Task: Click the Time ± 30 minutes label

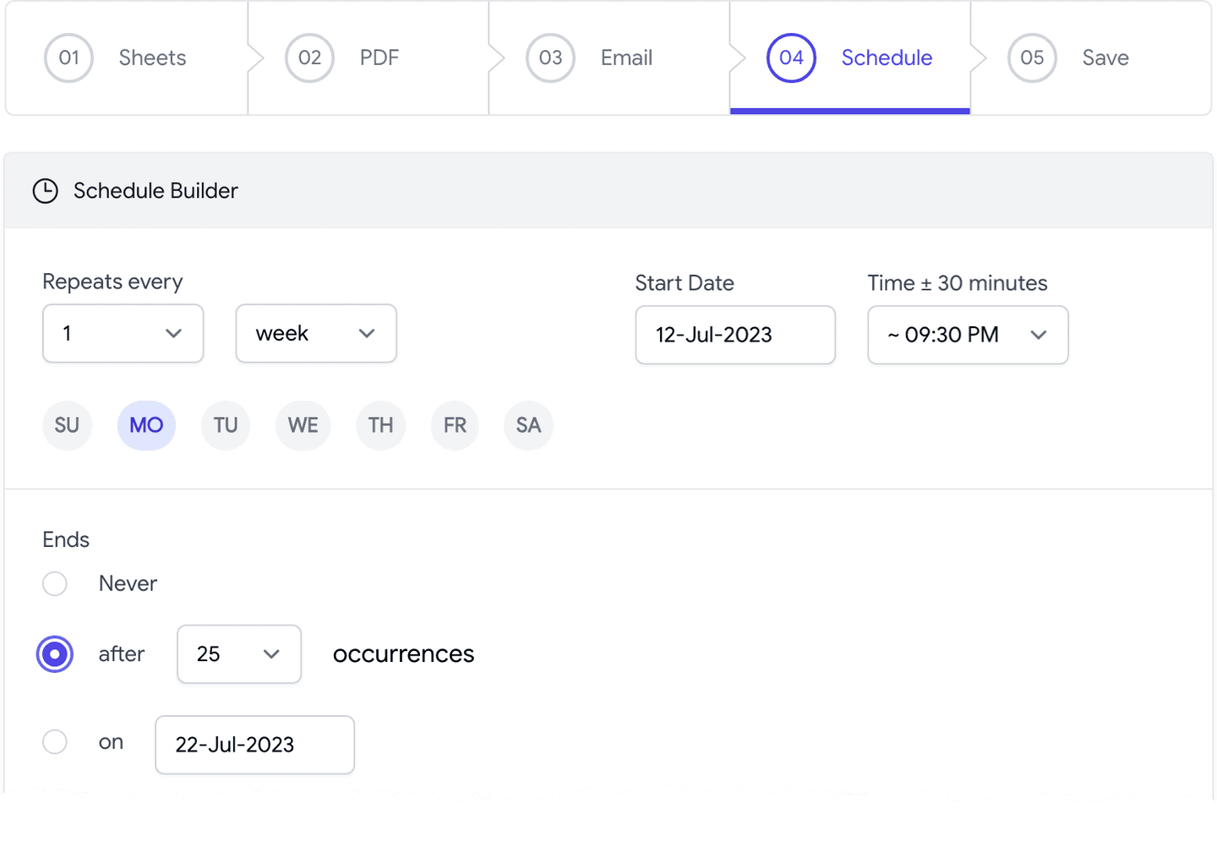Action: point(958,283)
